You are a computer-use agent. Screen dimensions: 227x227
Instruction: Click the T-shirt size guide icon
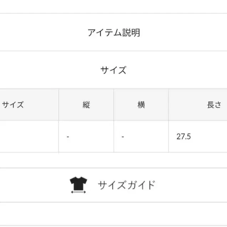pos(78,185)
